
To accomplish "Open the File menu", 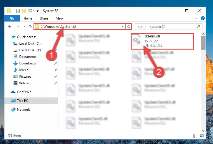I will (12, 18).
